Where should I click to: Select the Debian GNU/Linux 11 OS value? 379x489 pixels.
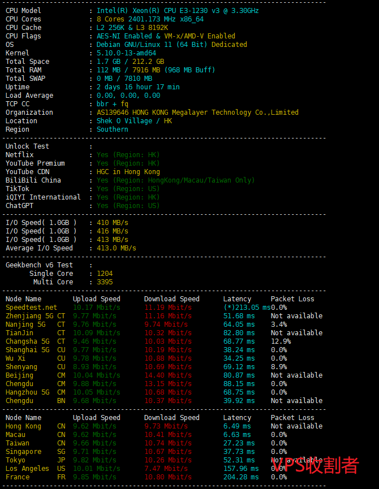click(171, 45)
